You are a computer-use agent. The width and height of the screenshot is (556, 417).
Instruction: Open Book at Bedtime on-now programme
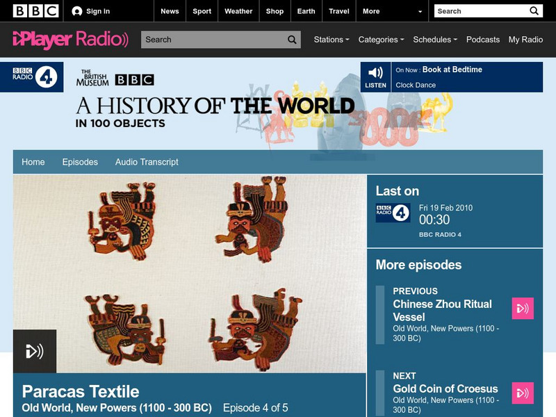(452, 69)
